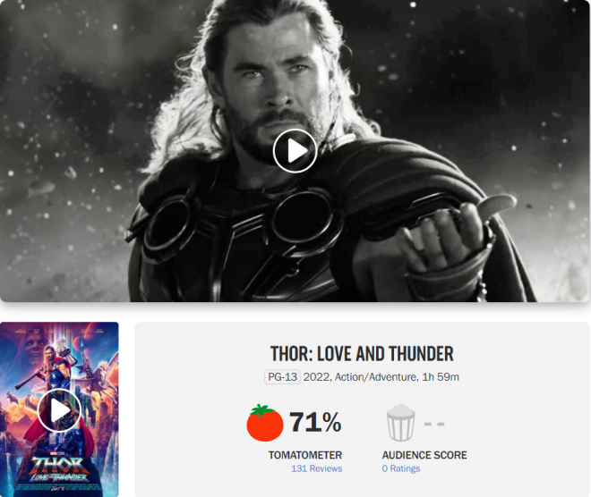The height and width of the screenshot is (497, 591).
Task: Click the PG-13 rating badge
Action: [x=282, y=377]
